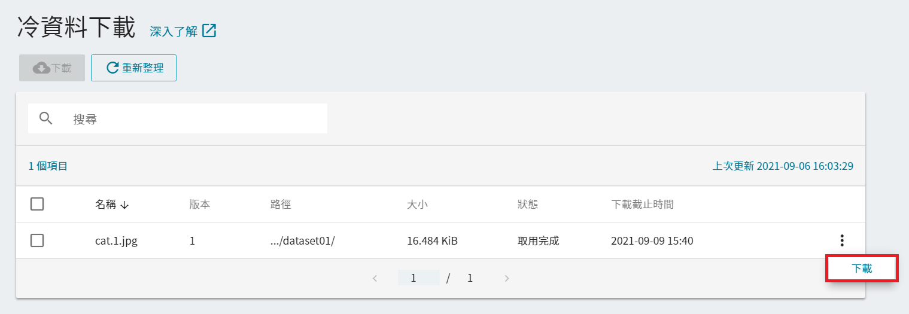The width and height of the screenshot is (909, 314).
Task: Sort by the 大小 column header
Action: (417, 205)
